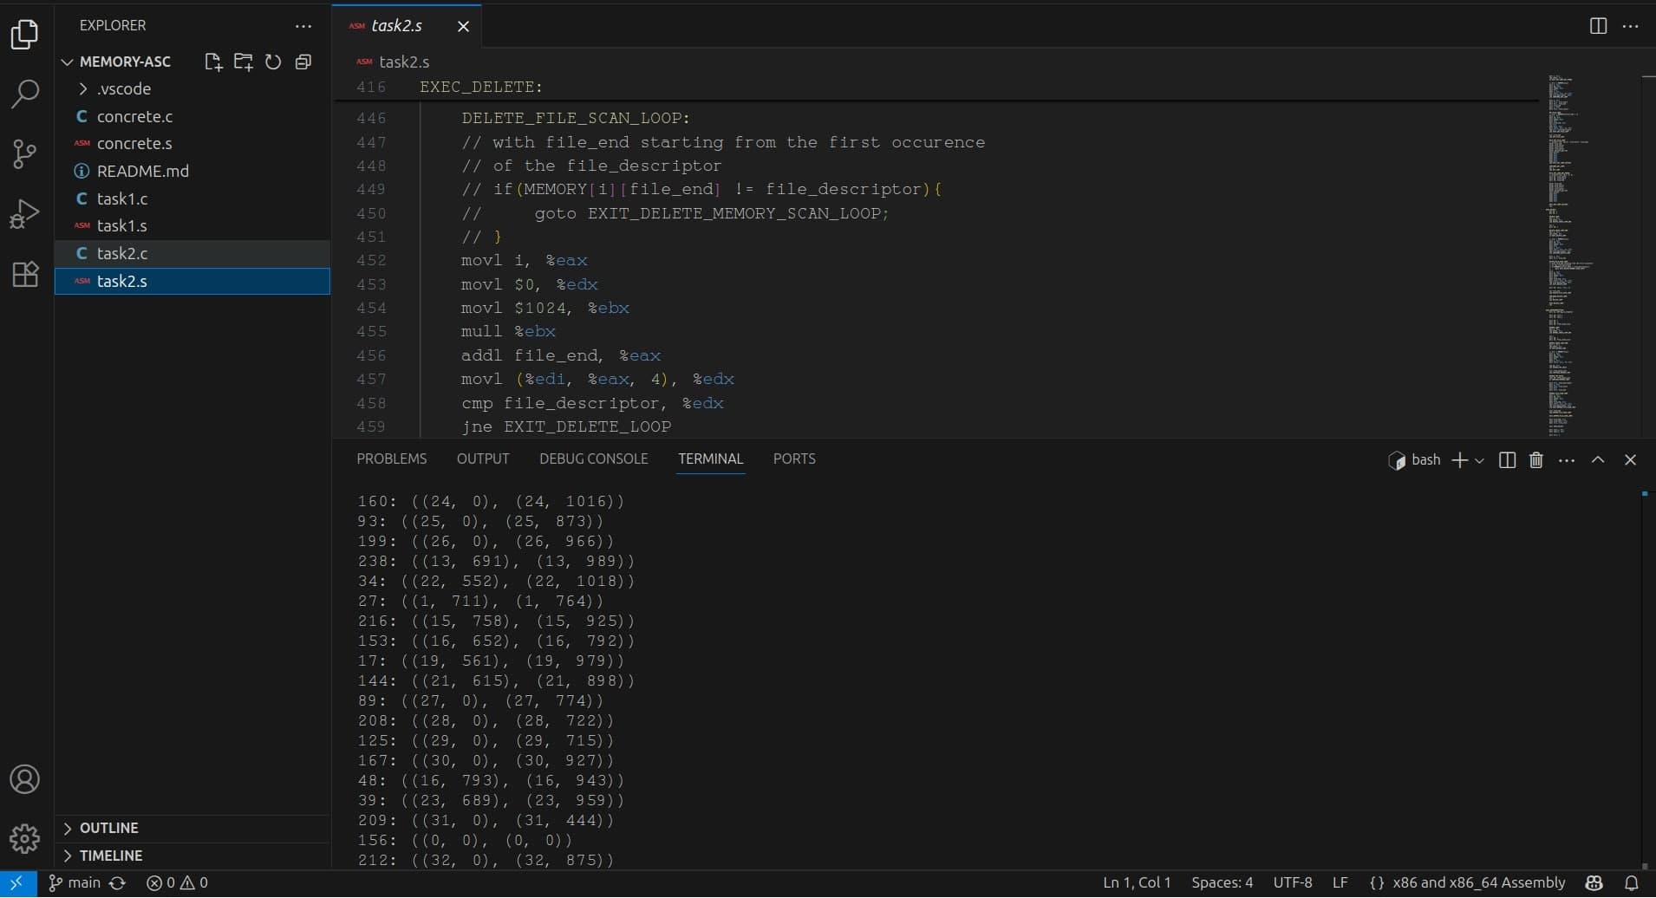Split the terminal panel
This screenshot has height=898, width=1656.
pyautogui.click(x=1507, y=460)
